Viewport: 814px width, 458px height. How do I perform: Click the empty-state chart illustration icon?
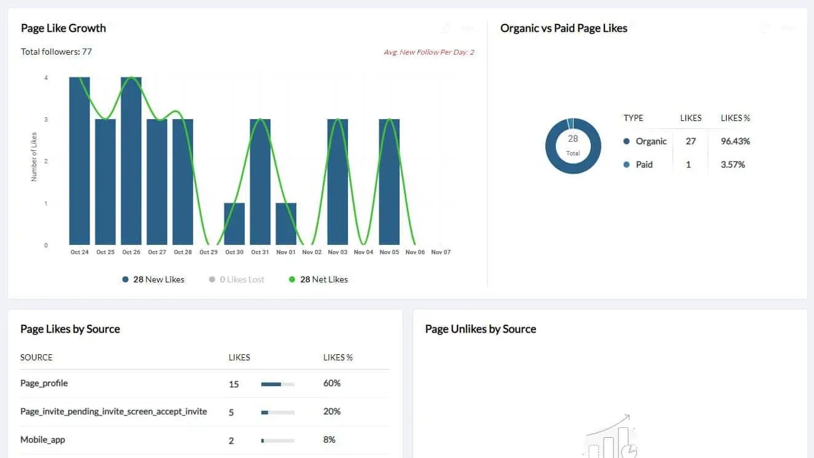[x=610, y=436]
